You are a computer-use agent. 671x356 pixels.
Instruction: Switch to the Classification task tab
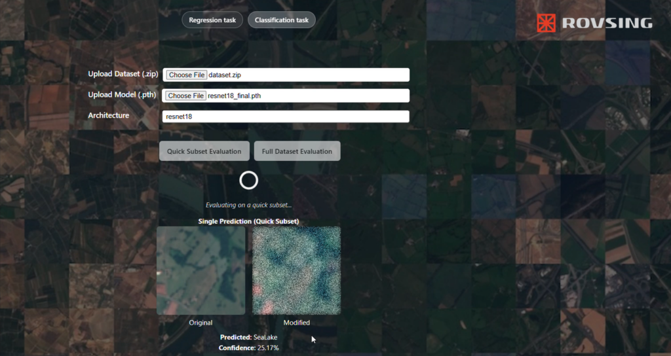[282, 20]
